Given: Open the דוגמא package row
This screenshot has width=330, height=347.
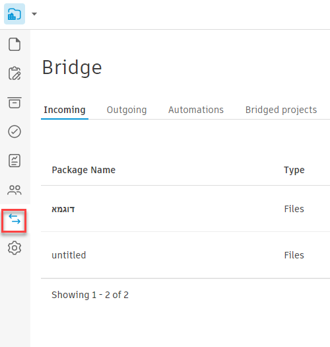Looking at the screenshot, I should point(185,209).
